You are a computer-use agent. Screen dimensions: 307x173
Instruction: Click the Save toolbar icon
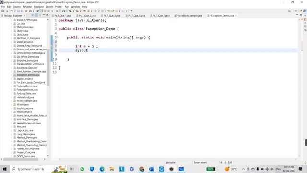(18, 11)
